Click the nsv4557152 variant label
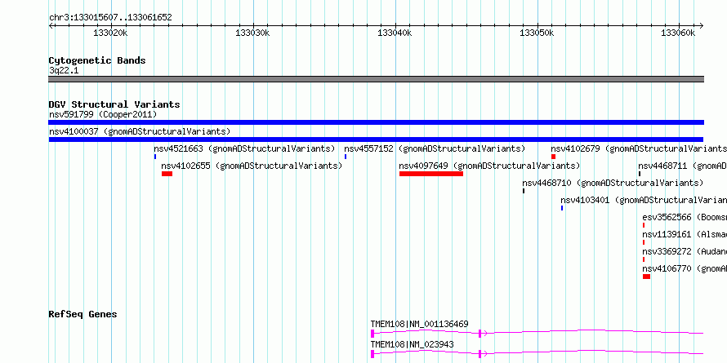The image size is (727, 363). 435,148
